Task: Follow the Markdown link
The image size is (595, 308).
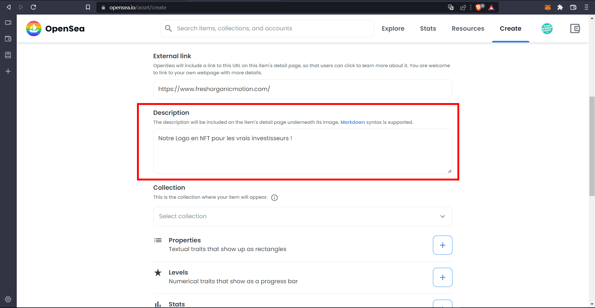Action: pyautogui.click(x=353, y=122)
